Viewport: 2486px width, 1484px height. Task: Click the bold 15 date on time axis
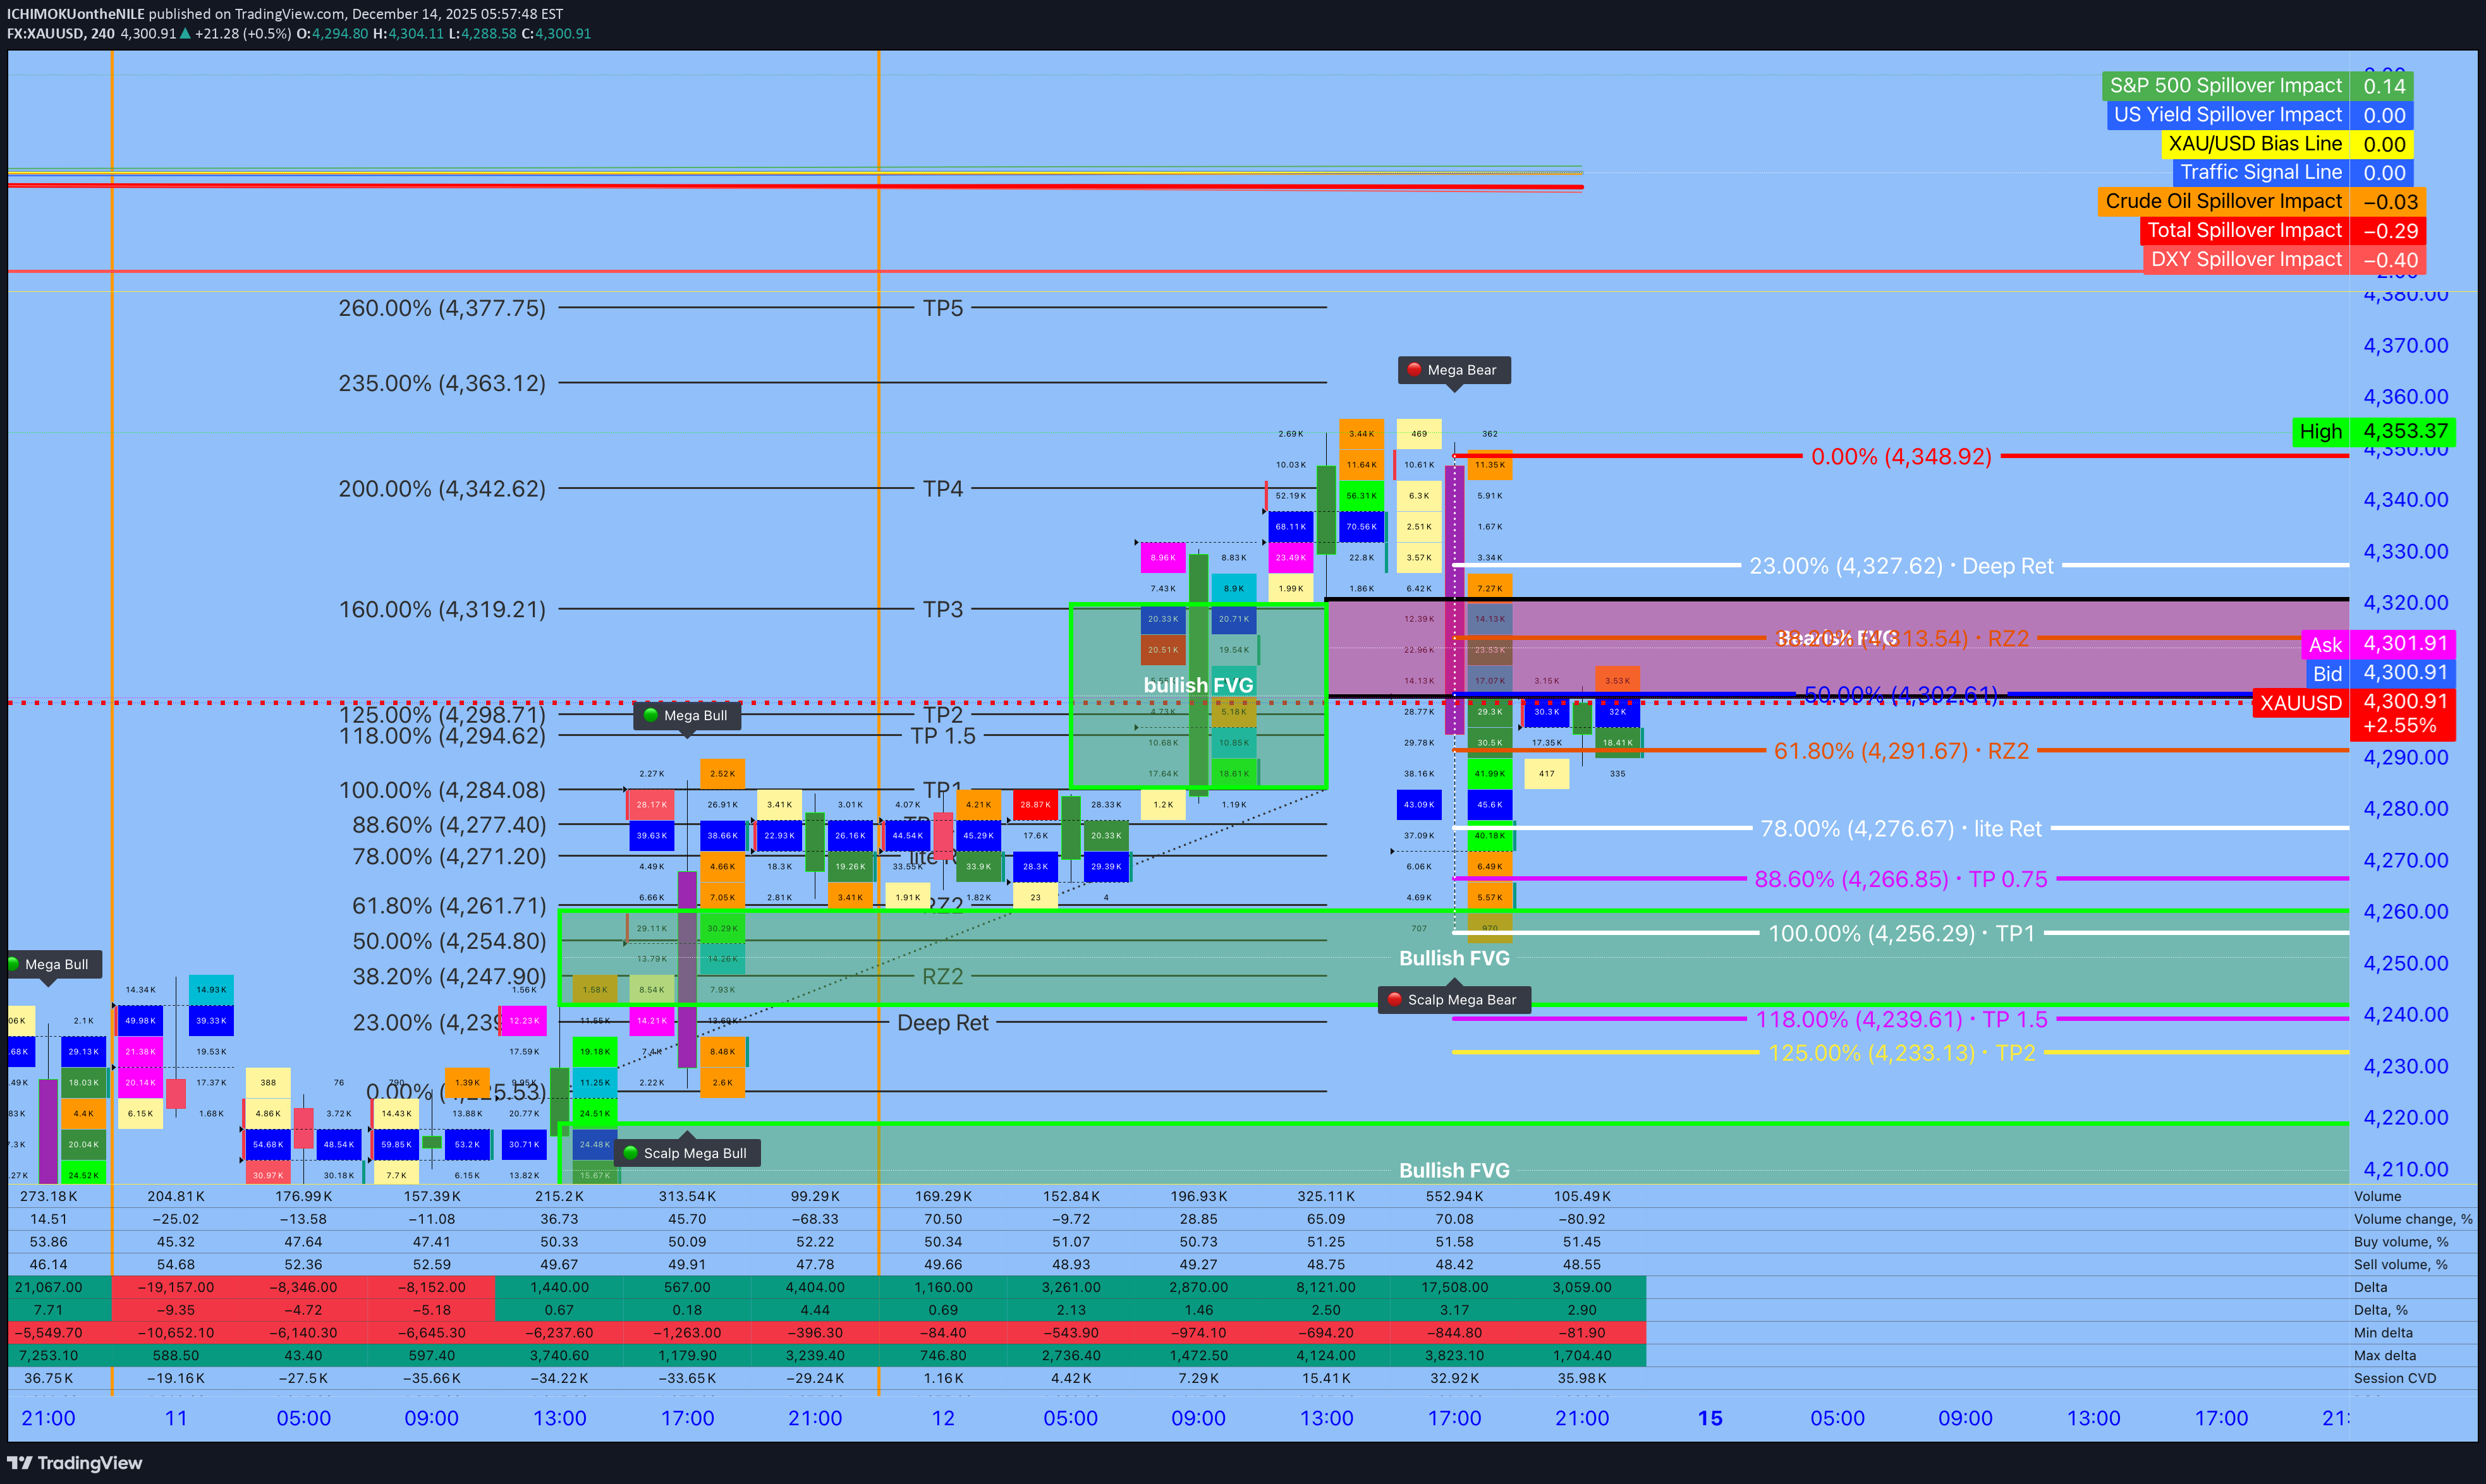(1710, 1418)
